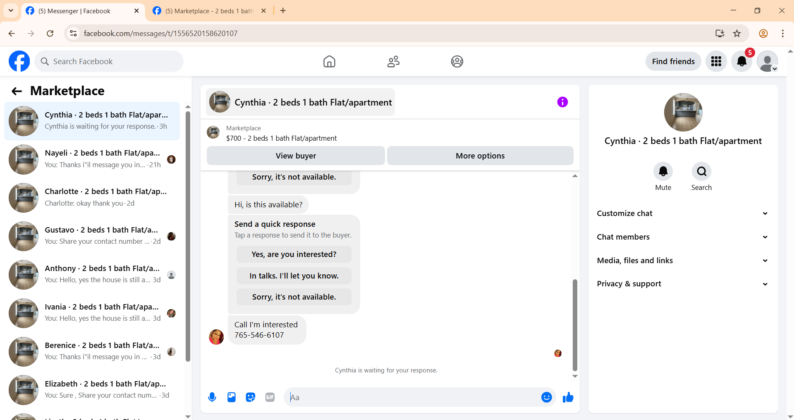The image size is (794, 420).
Task: Open the Groups icon in top navigation
Action: click(457, 61)
